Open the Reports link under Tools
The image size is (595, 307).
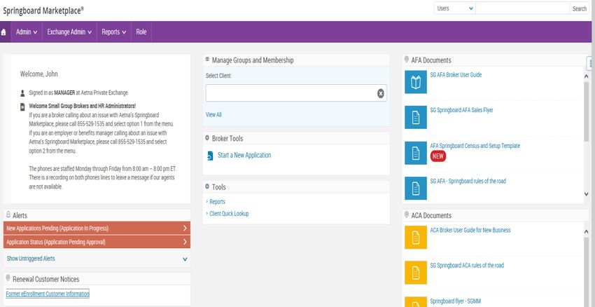217,202
